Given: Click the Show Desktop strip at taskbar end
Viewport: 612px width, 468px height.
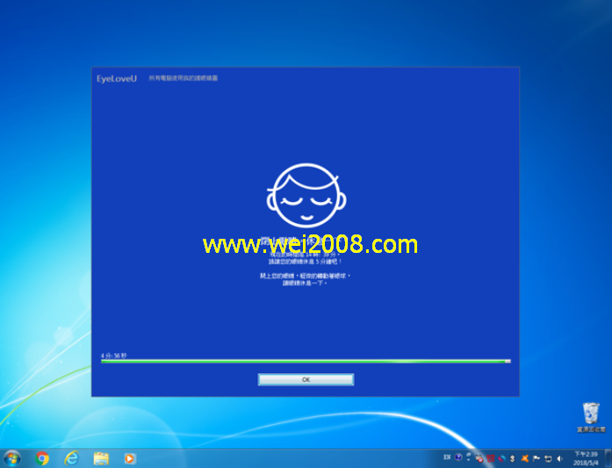Looking at the screenshot, I should [608, 458].
